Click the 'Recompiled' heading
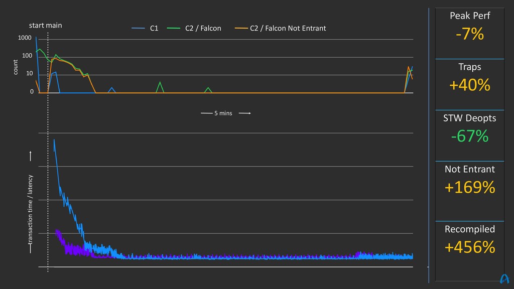The width and height of the screenshot is (514, 289). point(470,229)
